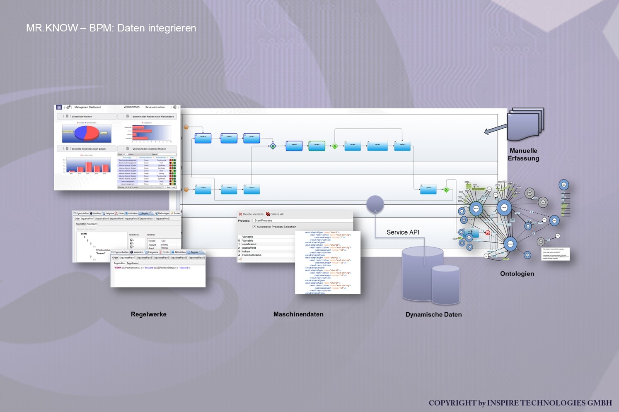Click the WENN root node in the rule tree

point(84,234)
